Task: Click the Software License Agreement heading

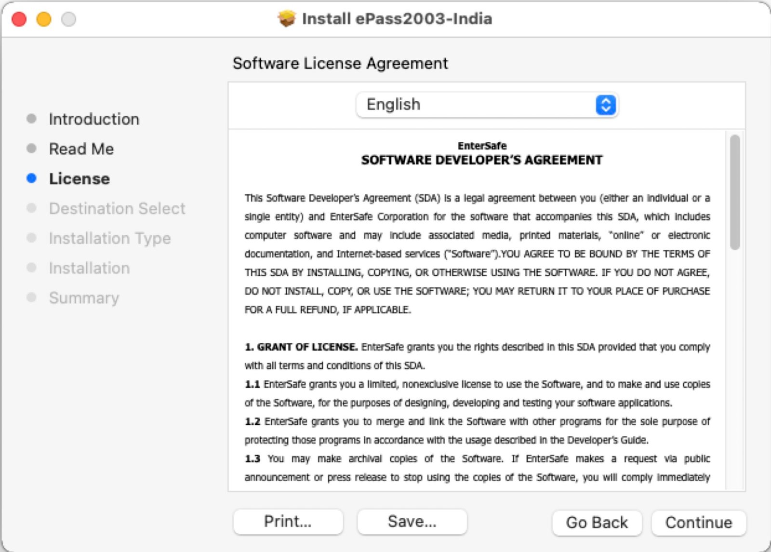Action: coord(340,63)
